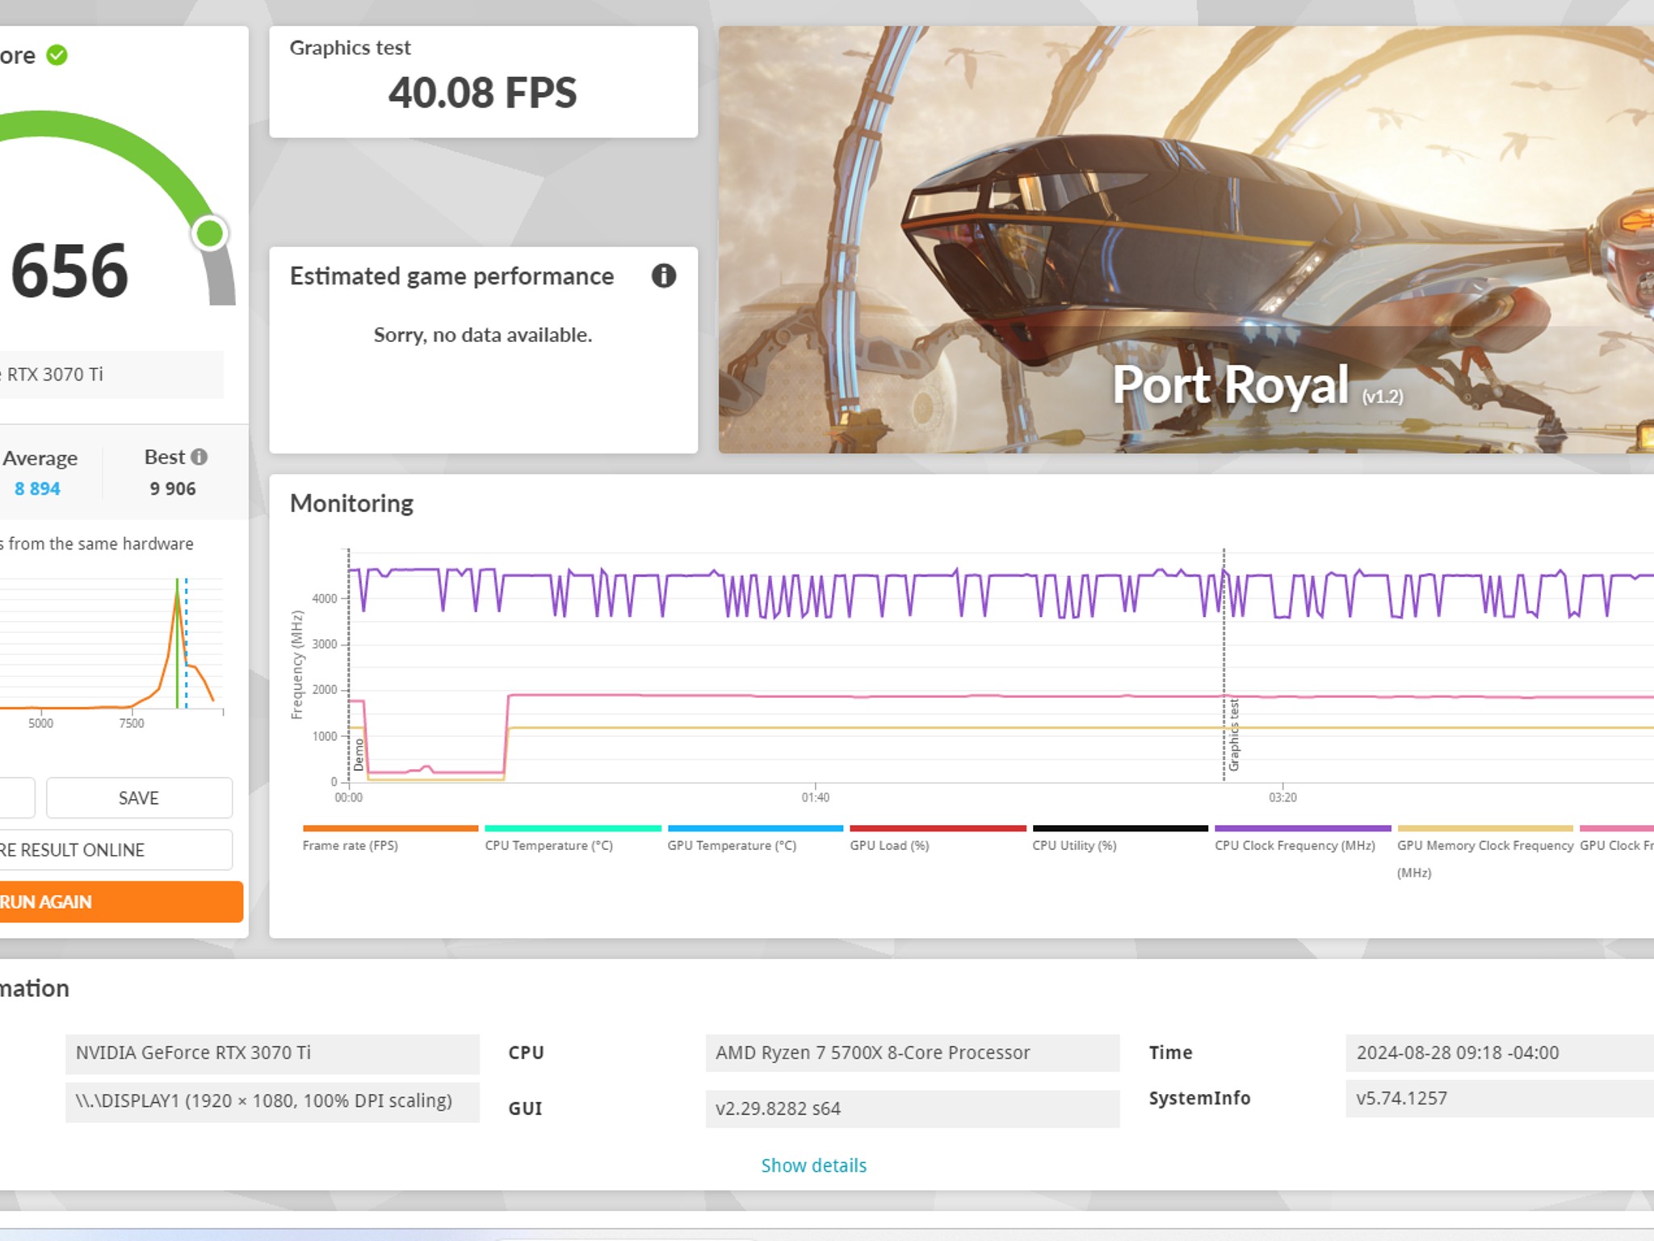Screen dimensions: 1654x1241
Task: Click the 03:20 time label on chart axis
Action: [x=1282, y=797]
